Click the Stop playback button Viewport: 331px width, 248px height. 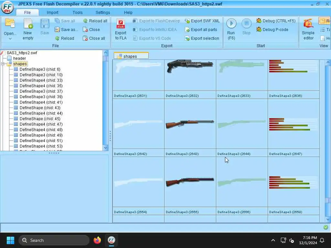[x=246, y=26]
